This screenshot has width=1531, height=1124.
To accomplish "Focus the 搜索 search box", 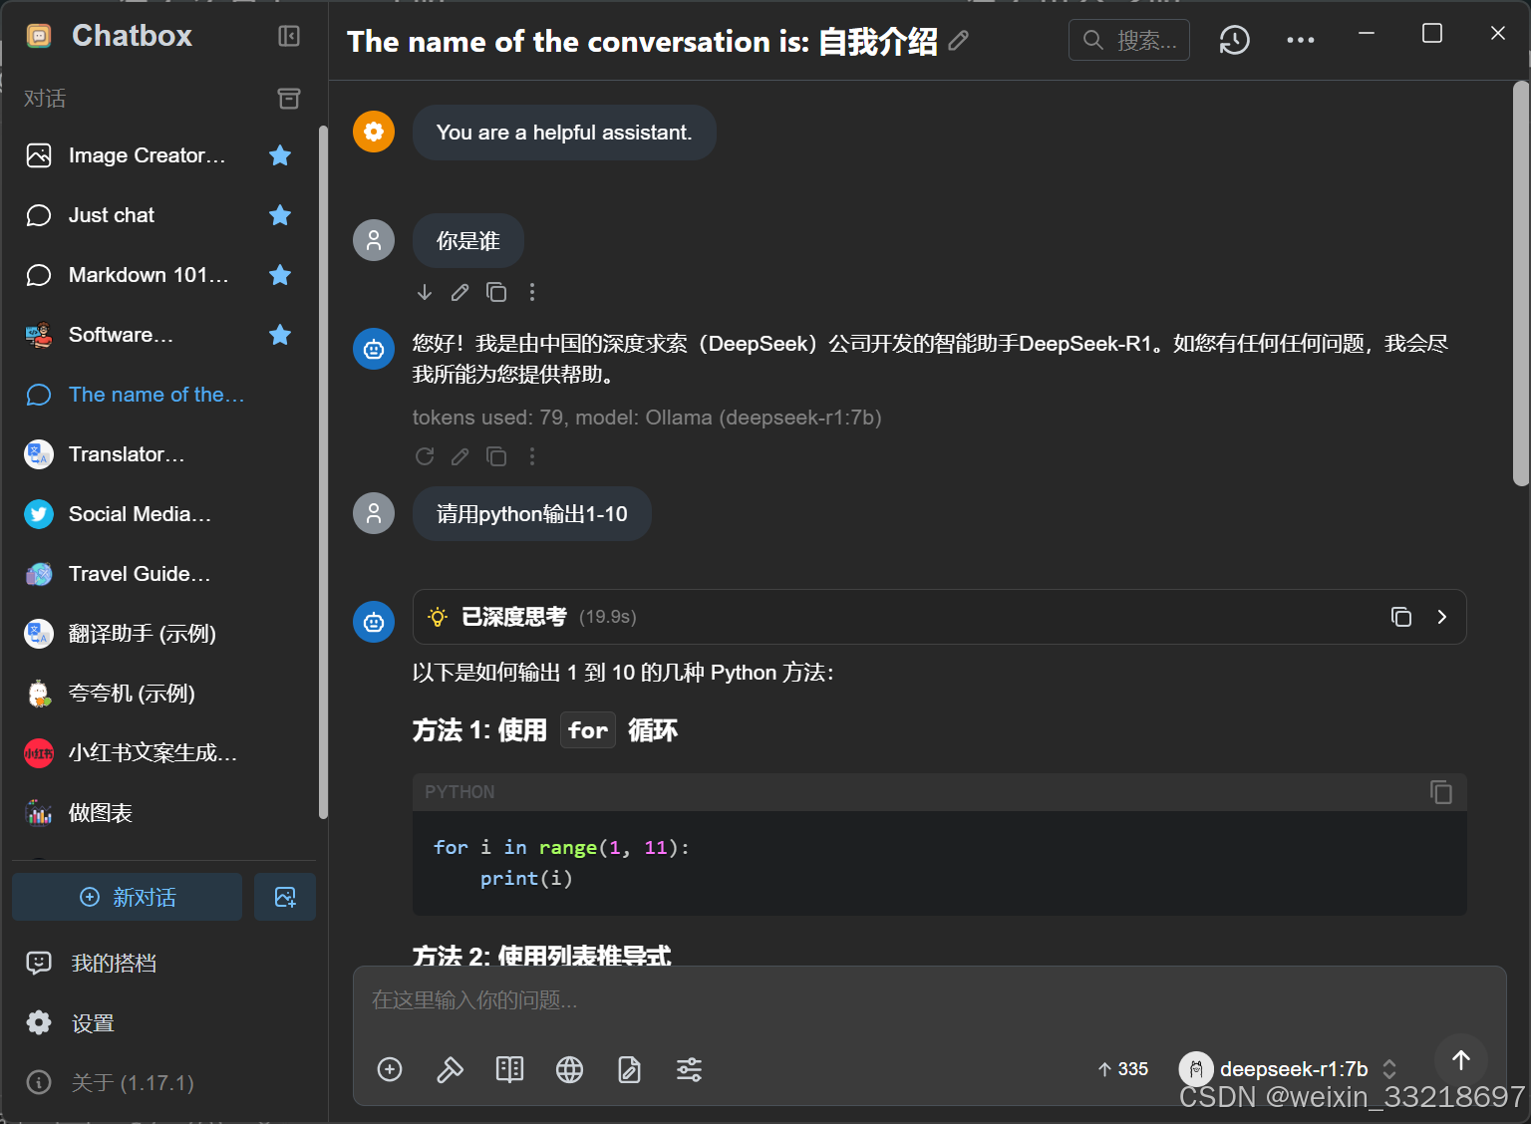I will 1129,40.
